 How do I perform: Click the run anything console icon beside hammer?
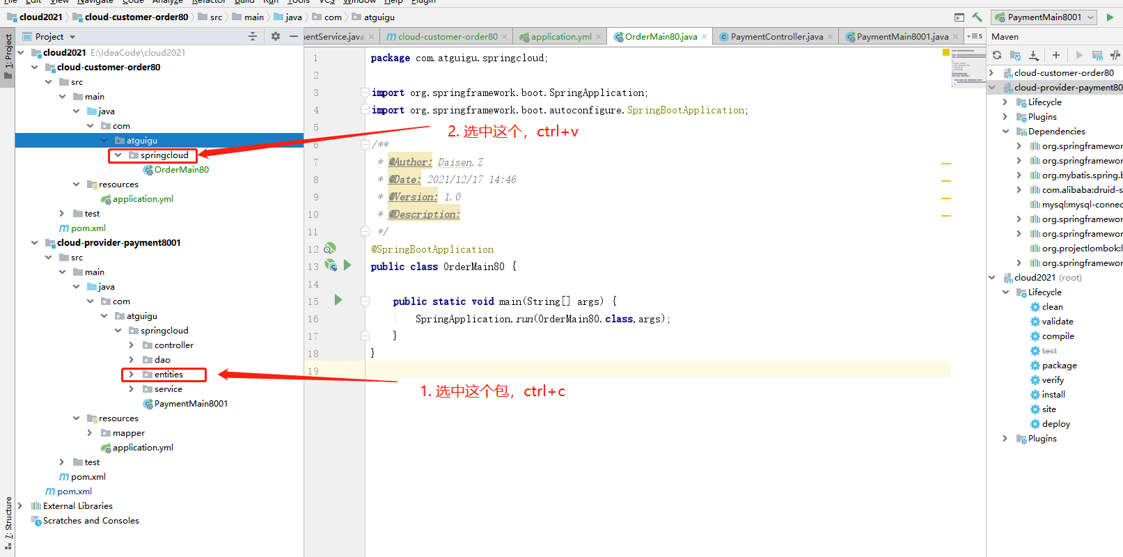pyautogui.click(x=959, y=17)
